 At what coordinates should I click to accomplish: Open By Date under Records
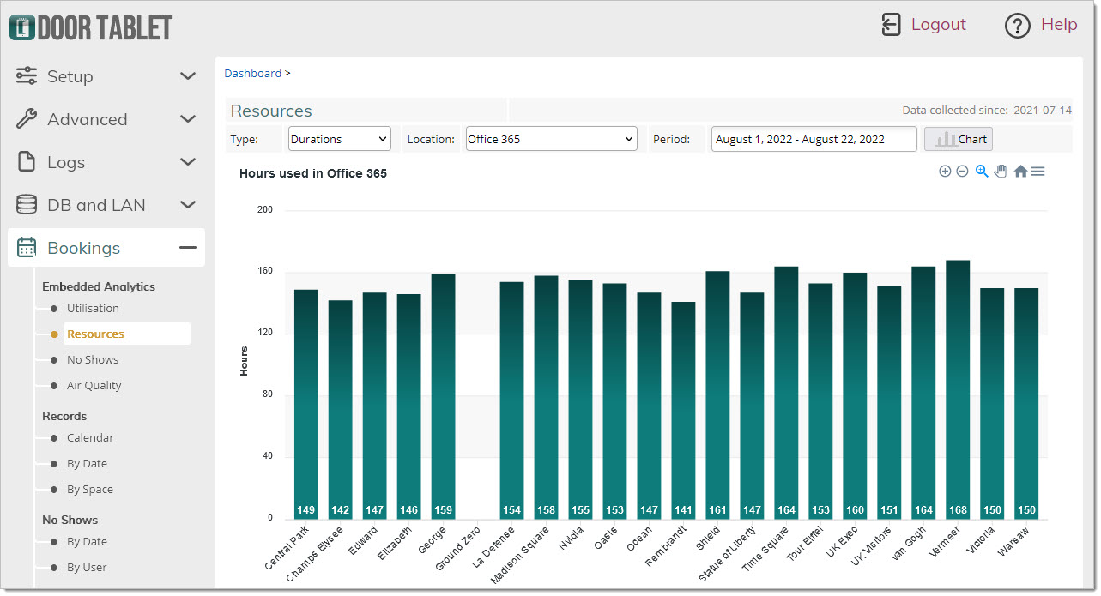(x=87, y=464)
